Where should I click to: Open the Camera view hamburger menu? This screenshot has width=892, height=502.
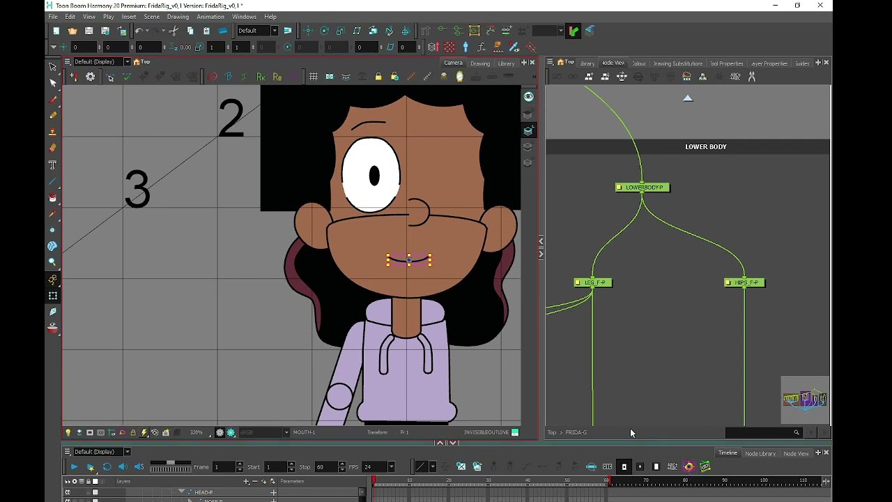[68, 62]
